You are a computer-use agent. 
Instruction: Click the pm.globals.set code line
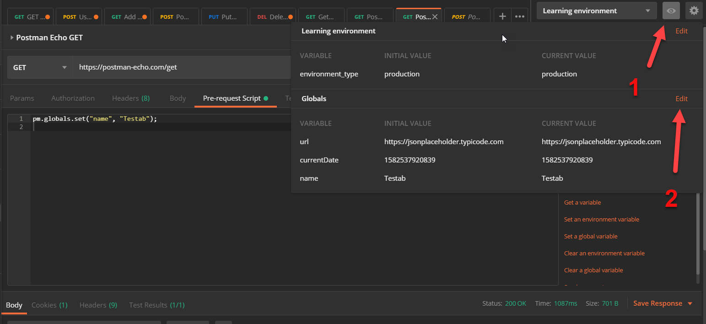click(95, 119)
